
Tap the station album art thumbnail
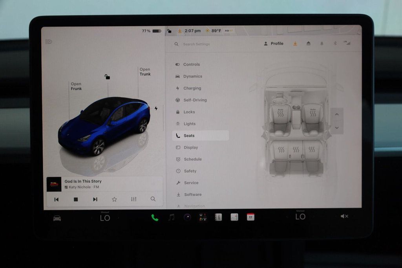(x=54, y=184)
